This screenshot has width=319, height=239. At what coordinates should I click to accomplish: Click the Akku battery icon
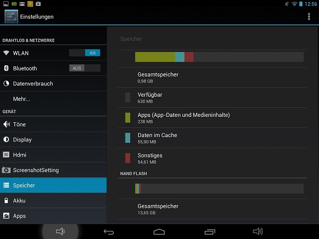click(x=6, y=200)
